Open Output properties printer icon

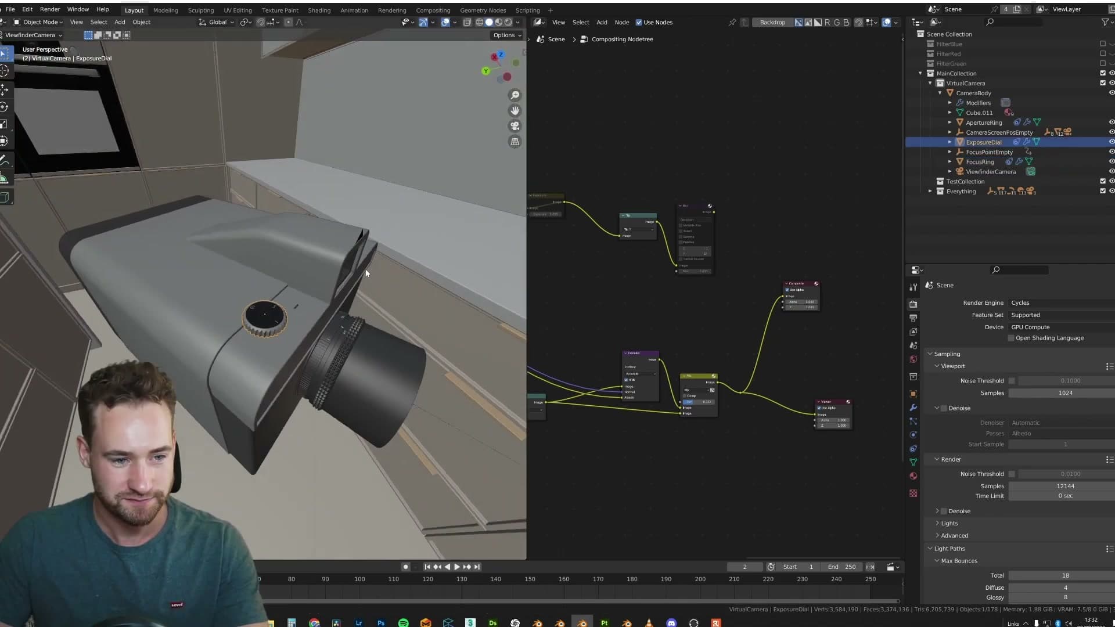(913, 318)
